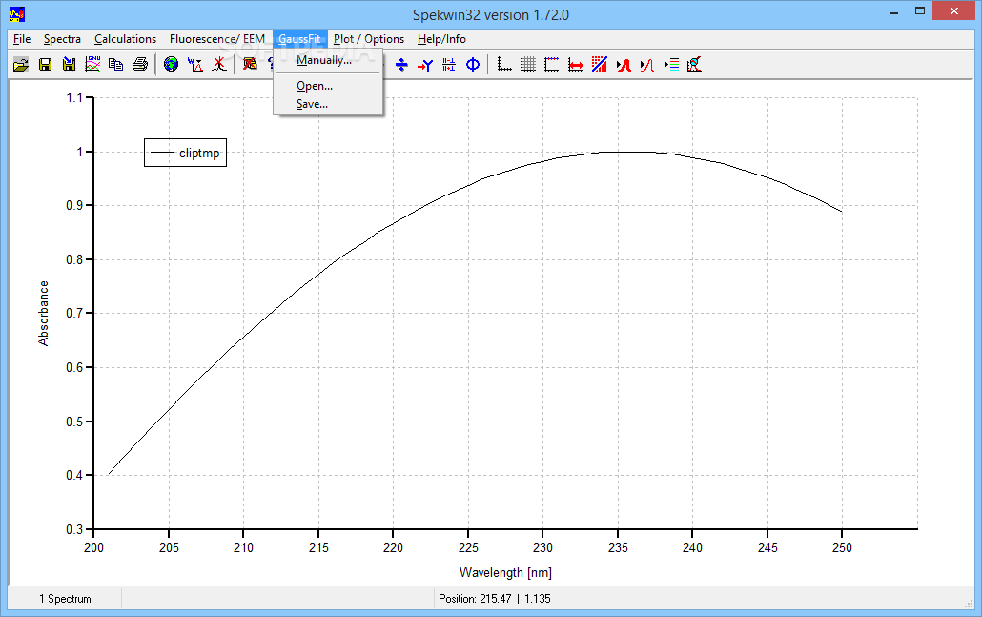This screenshot has height=617, width=982.
Task: Open the Plot / Options menu
Action: [369, 39]
